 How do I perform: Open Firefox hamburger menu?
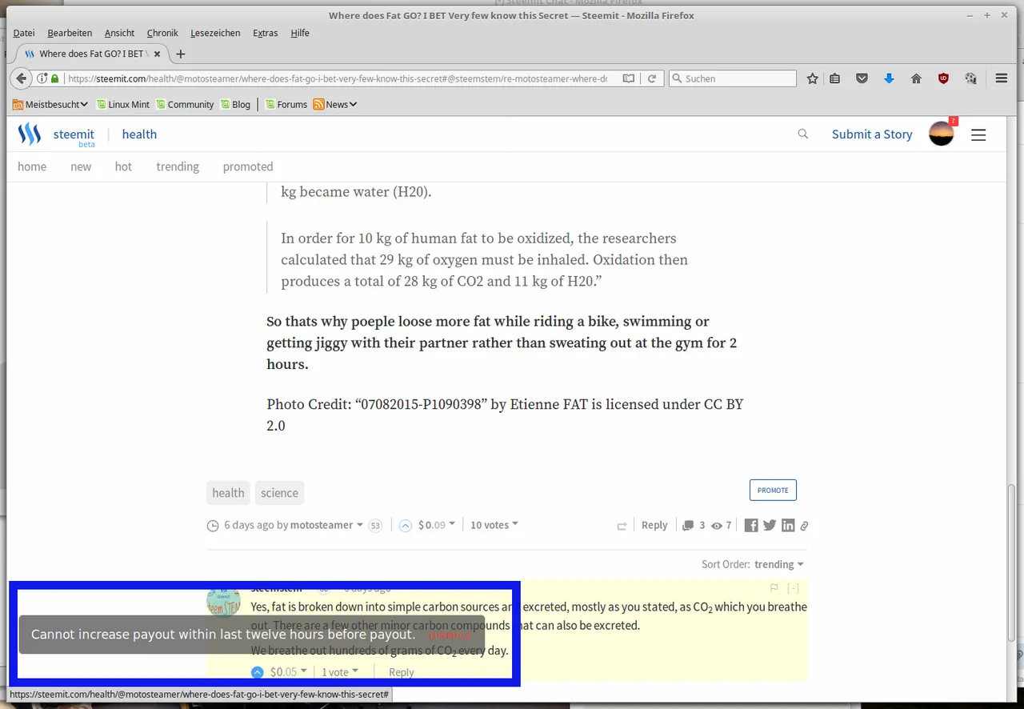pyautogui.click(x=1002, y=78)
